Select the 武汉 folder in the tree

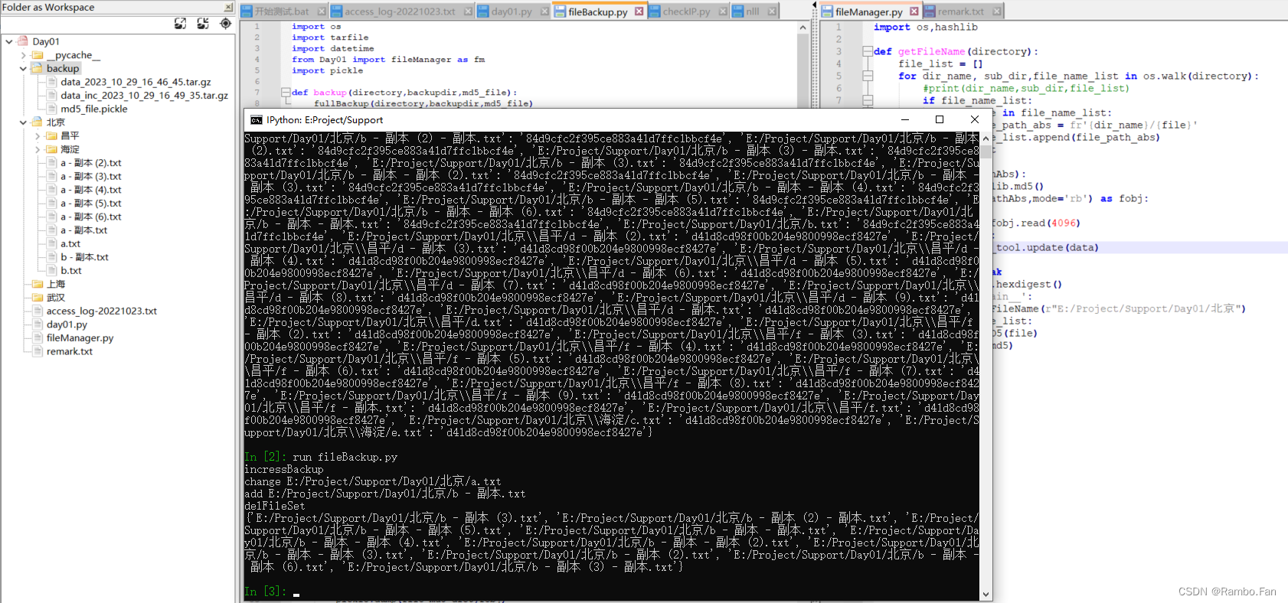(x=56, y=298)
